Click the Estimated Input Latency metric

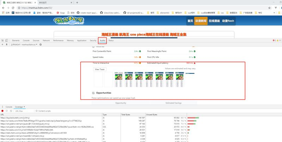(x=171, y=63)
